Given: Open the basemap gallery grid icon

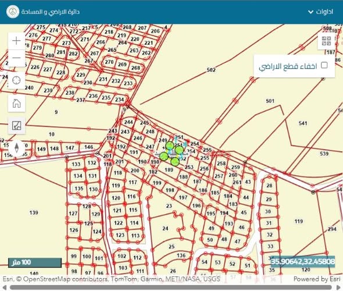Looking at the screenshot, I should pos(326,41).
